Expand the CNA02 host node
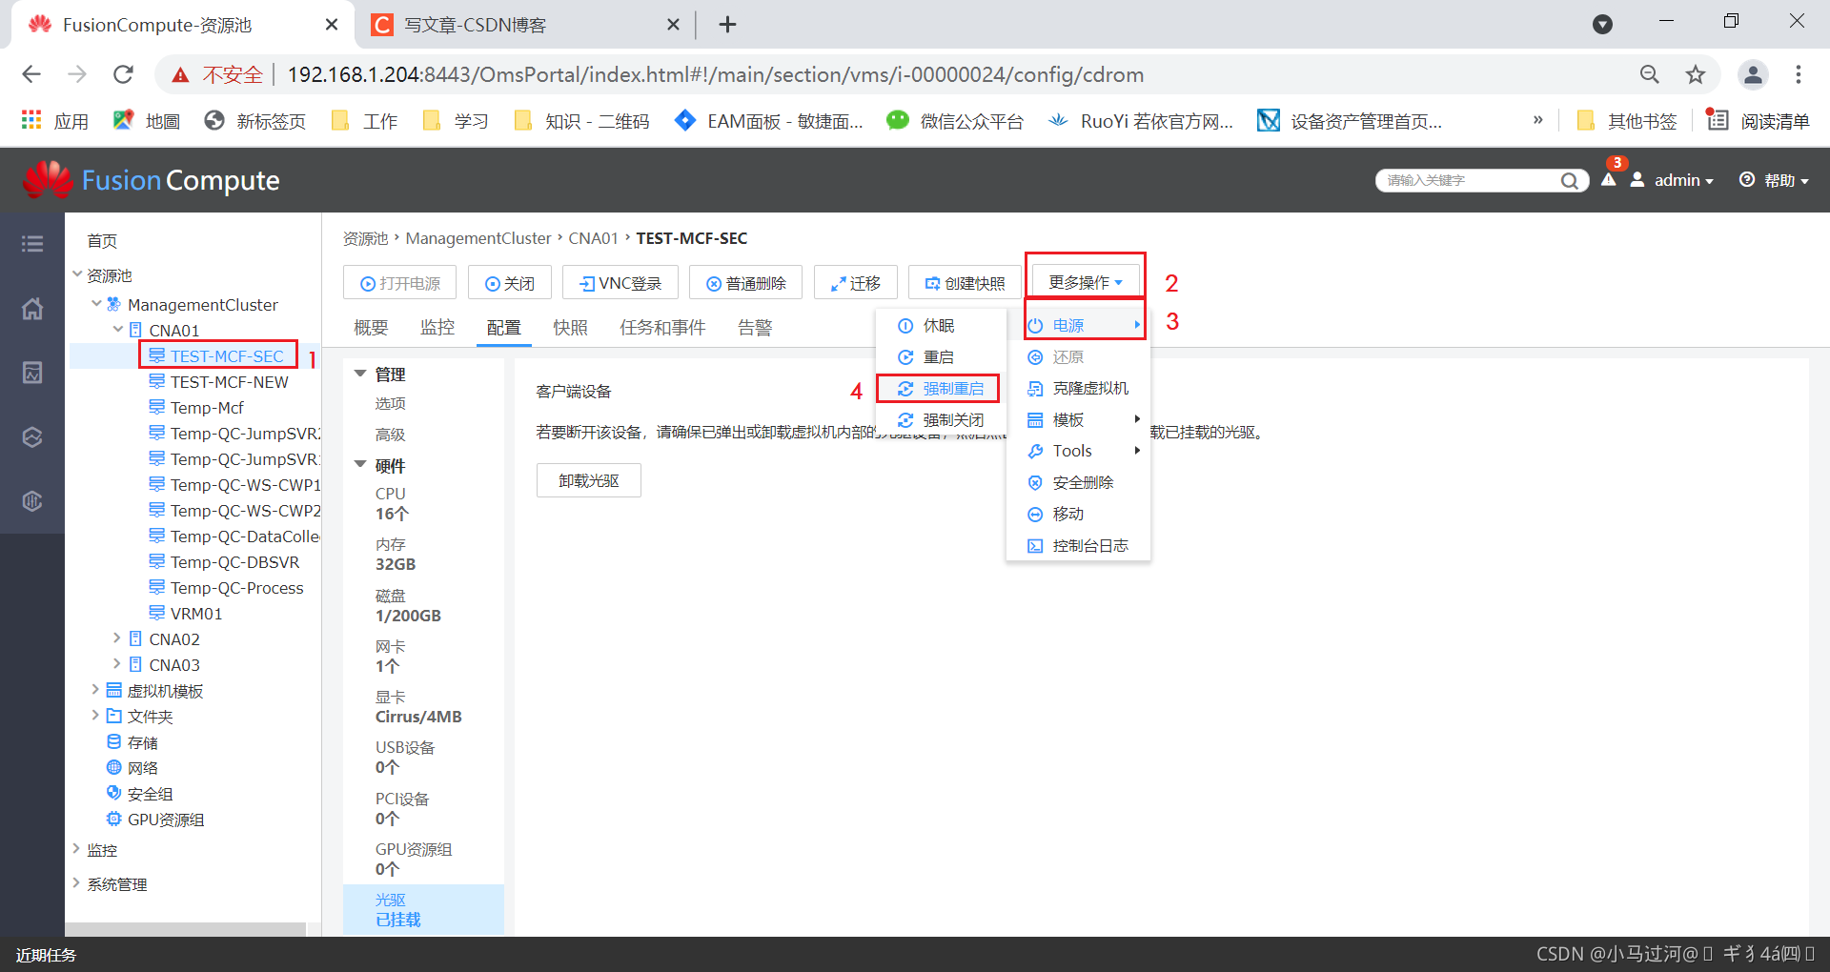Screen dimensions: 1830x972 pyautogui.click(x=116, y=638)
